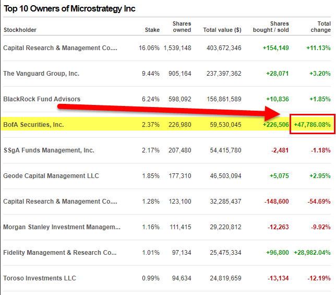336x295 pixels.
Task: Sort by the Stake column header
Action: click(152, 30)
